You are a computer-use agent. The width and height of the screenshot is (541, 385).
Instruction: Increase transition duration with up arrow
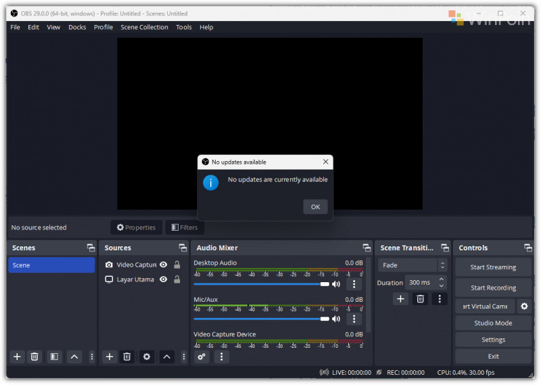tap(442, 279)
